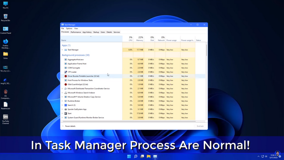Click the End task button
Screen dimensions: 284x160
[x=200, y=126]
